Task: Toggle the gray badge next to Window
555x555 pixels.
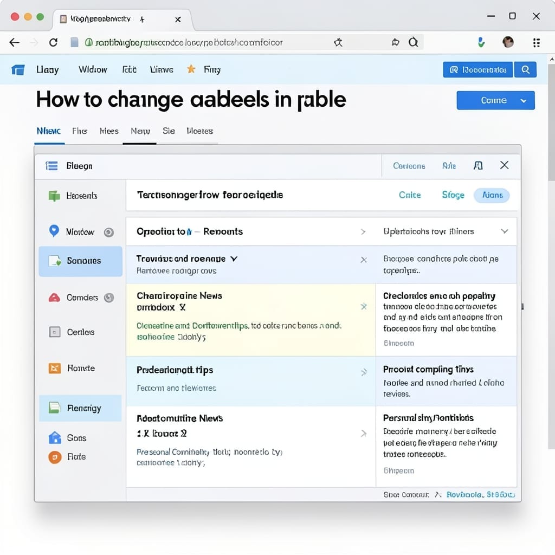Action: click(x=108, y=232)
